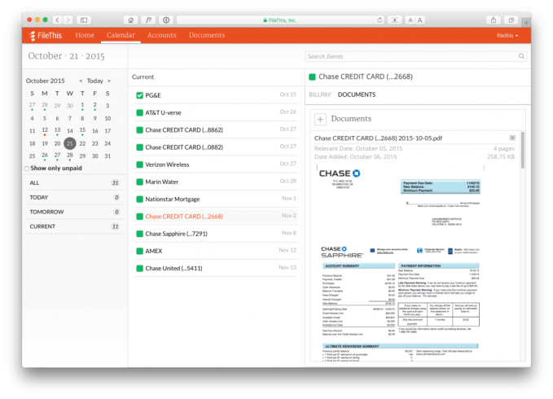Reload the page with refresh icon

(380, 20)
